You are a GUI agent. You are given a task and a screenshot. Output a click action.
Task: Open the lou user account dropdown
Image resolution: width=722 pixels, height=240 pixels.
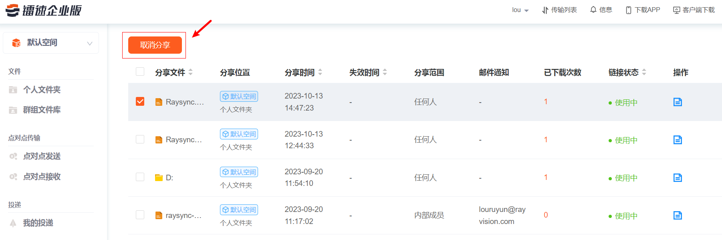coord(520,10)
